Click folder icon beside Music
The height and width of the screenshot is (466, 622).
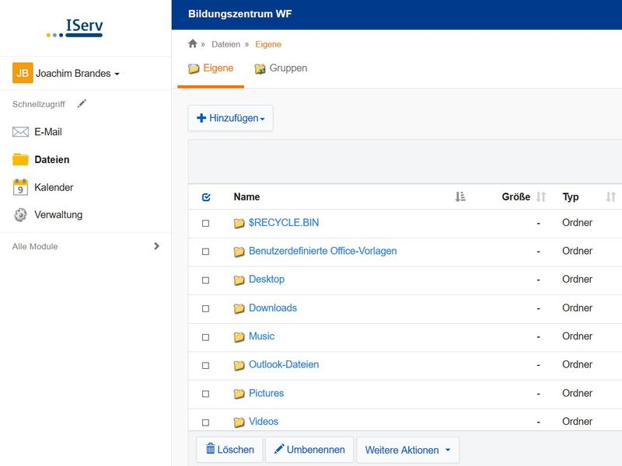(x=239, y=337)
